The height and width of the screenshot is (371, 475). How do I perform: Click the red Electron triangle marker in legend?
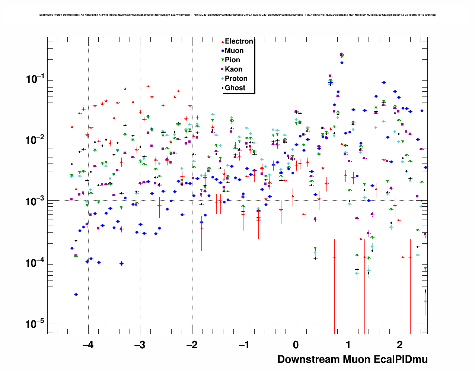223,42
